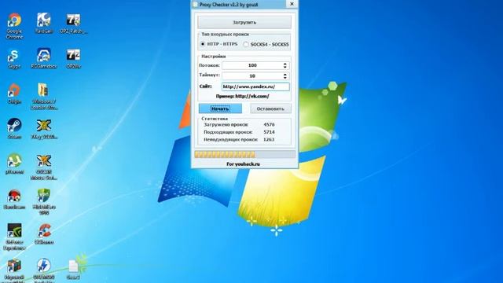Open the Skype desktop shortcut
The width and height of the screenshot is (503, 283).
click(x=14, y=56)
